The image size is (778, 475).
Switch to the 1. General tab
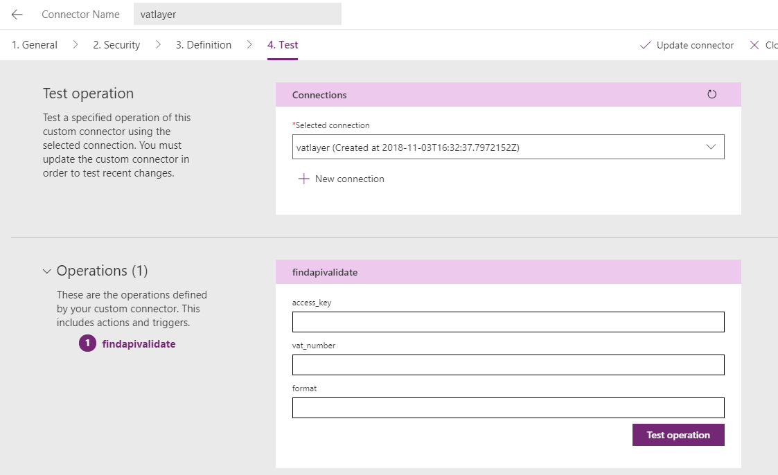(x=35, y=45)
